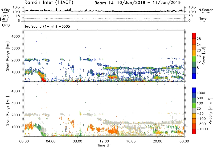Click the 'N.Sky' legend label
213x147 pixels.
(x=5, y=10)
